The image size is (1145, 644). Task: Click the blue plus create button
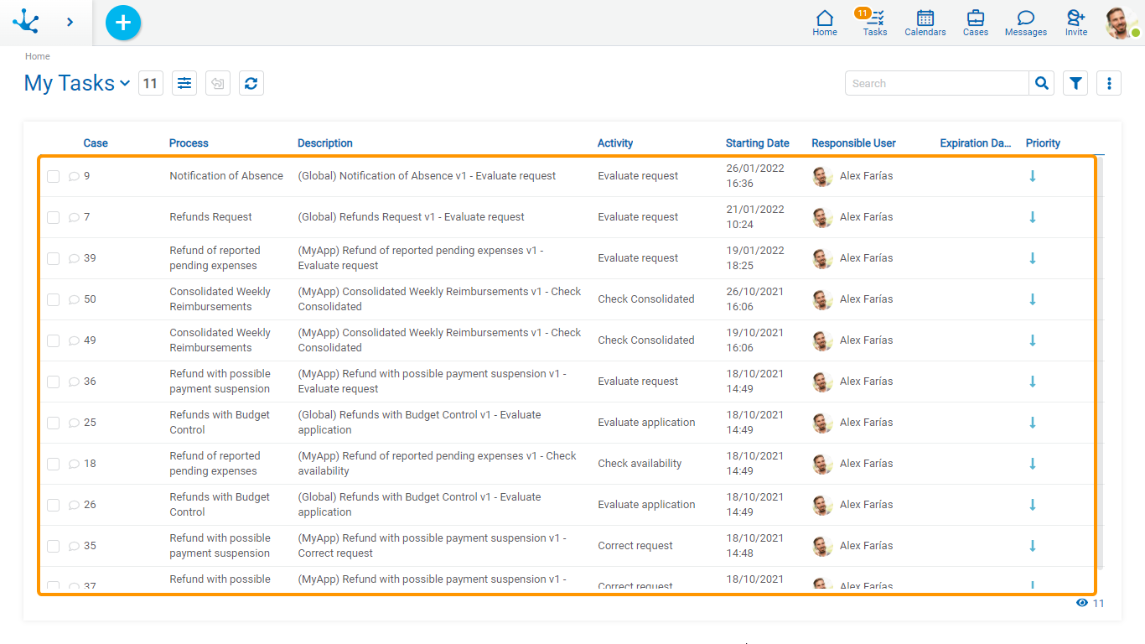(x=123, y=22)
